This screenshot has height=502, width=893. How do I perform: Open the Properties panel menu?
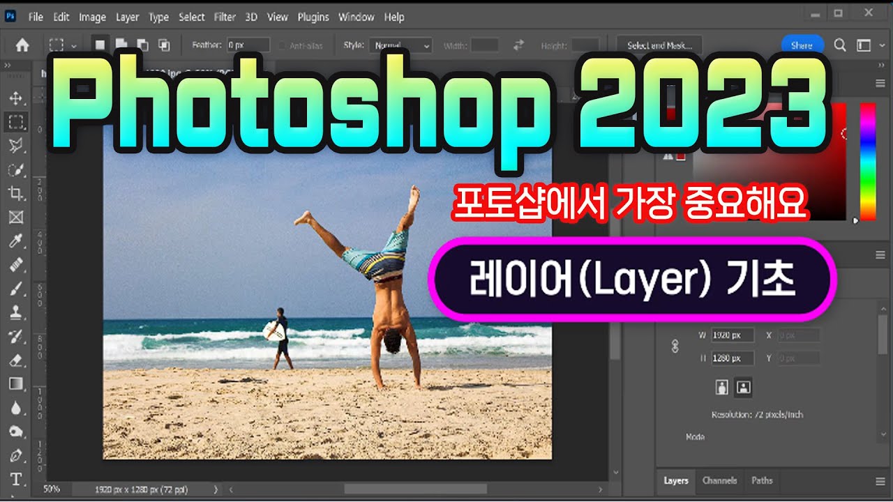point(880,255)
